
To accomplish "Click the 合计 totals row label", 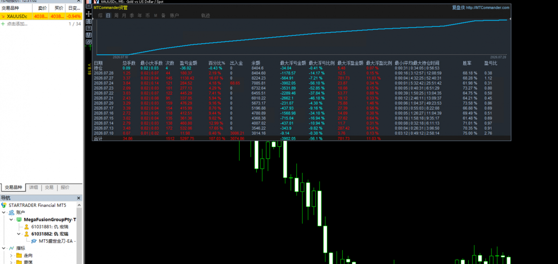I will point(98,139).
